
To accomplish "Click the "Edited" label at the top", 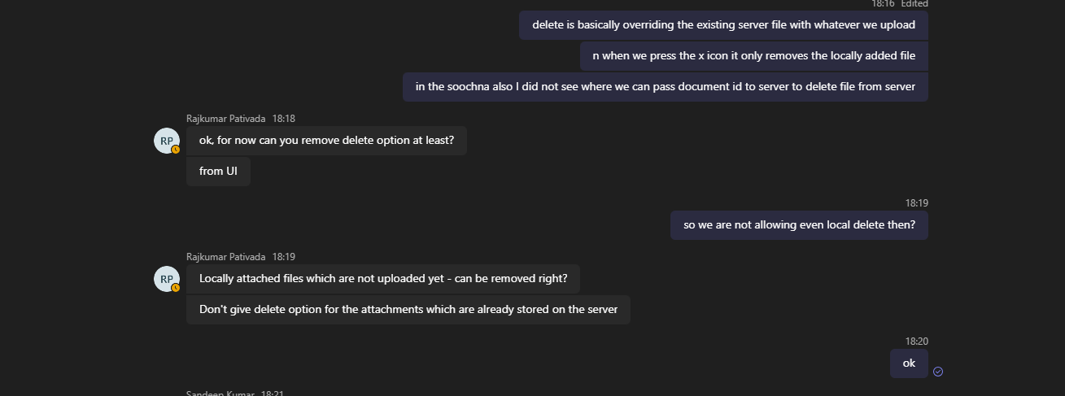I will pos(914,4).
